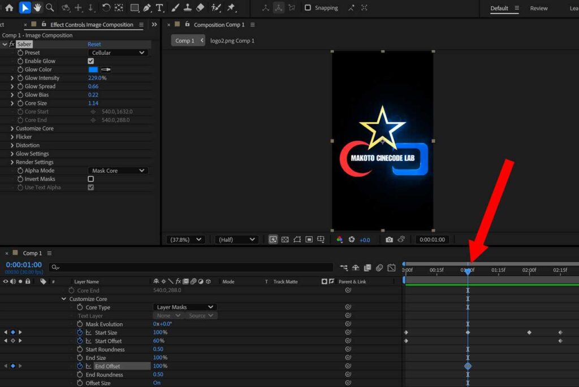
Task: Click the Glow Intensity value 229.0%
Action: [x=97, y=78]
